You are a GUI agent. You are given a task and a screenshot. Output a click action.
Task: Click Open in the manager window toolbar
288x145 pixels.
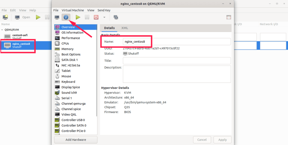click(x=22, y=17)
